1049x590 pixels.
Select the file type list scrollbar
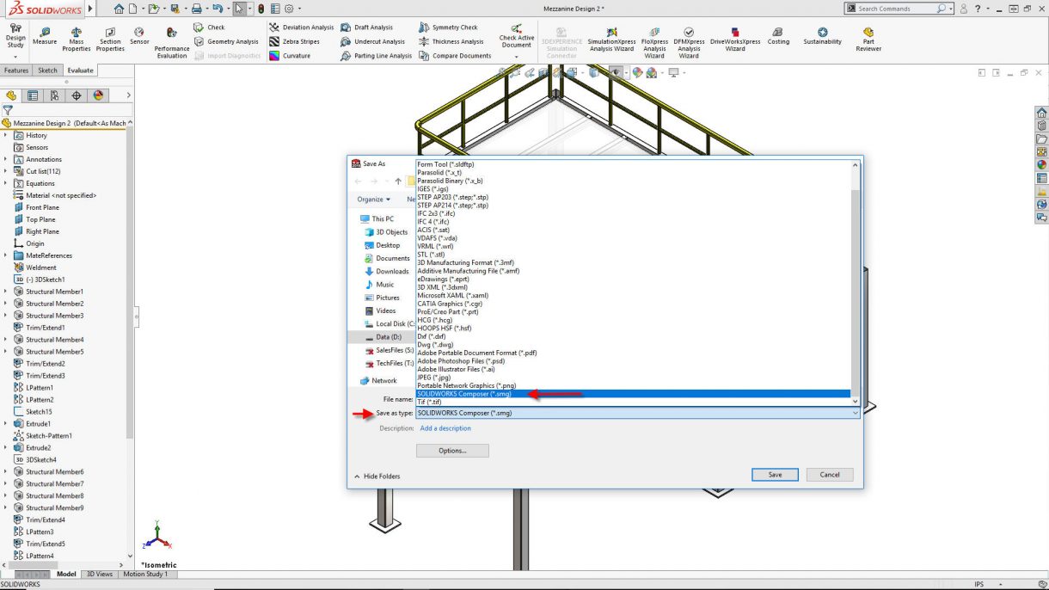click(855, 282)
